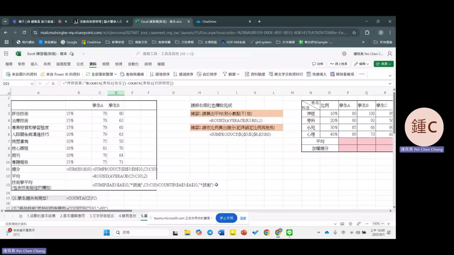Image resolution: width=454 pixels, height=255 pixels.
Task: Switch to the Review ribbon tab
Action: 106,64
